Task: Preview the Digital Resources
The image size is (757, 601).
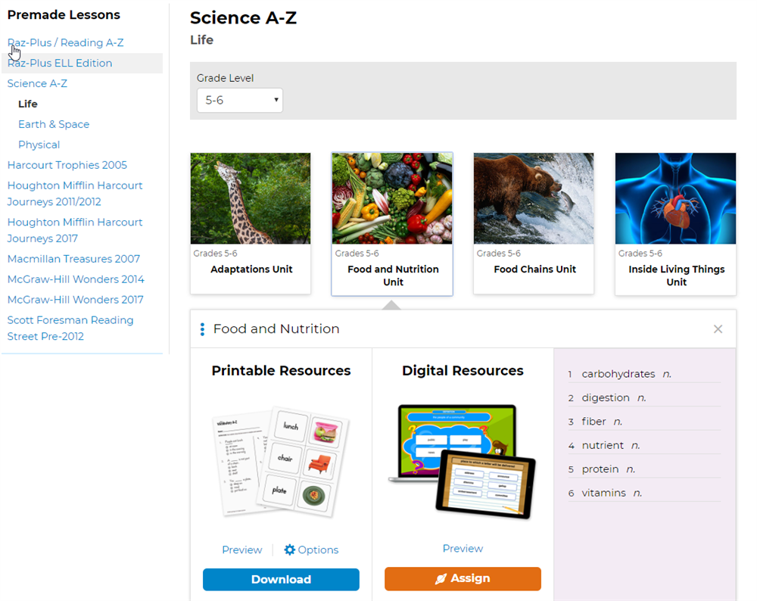Action: click(463, 549)
